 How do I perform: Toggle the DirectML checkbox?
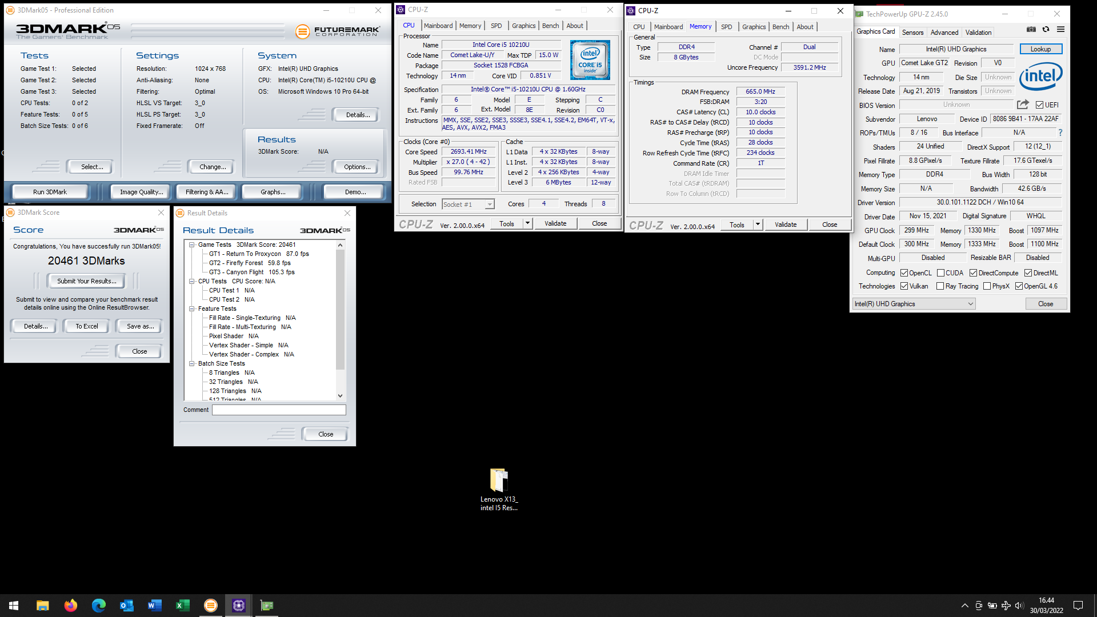(1028, 273)
